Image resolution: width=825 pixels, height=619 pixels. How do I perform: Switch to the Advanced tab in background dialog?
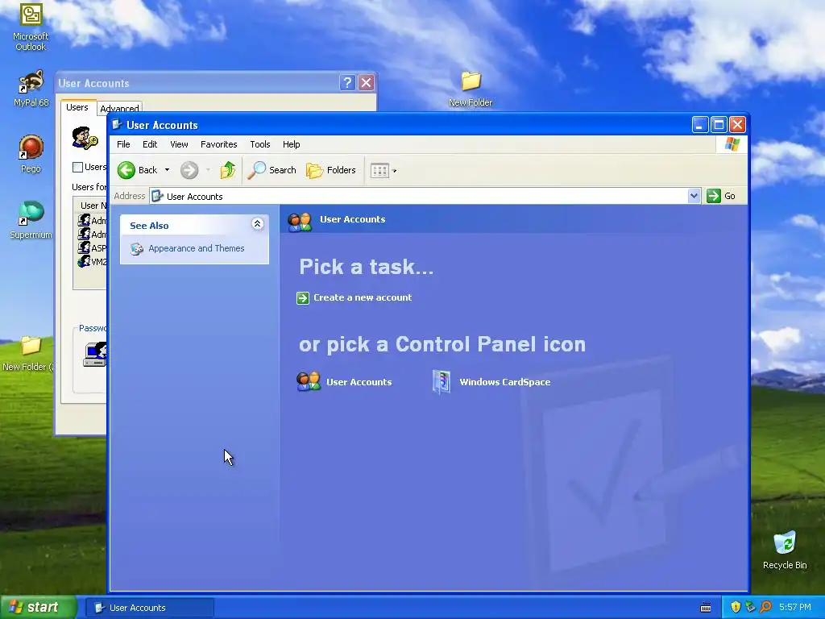point(119,109)
